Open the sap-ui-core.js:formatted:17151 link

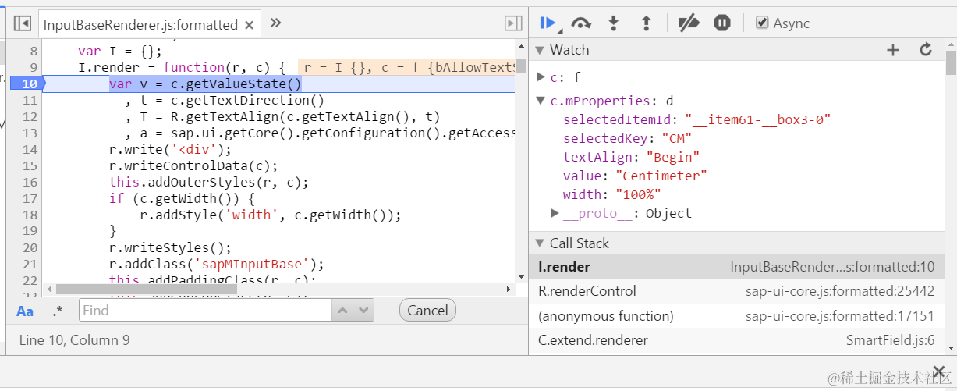click(840, 316)
